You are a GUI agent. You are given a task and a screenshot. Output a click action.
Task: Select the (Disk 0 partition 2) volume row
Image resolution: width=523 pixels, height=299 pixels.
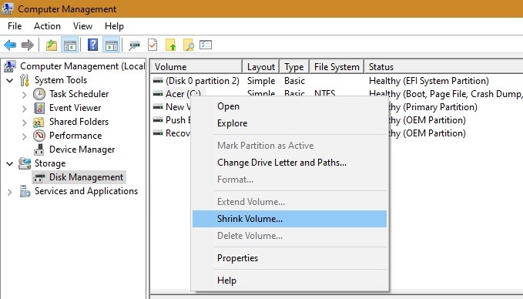coord(337,81)
